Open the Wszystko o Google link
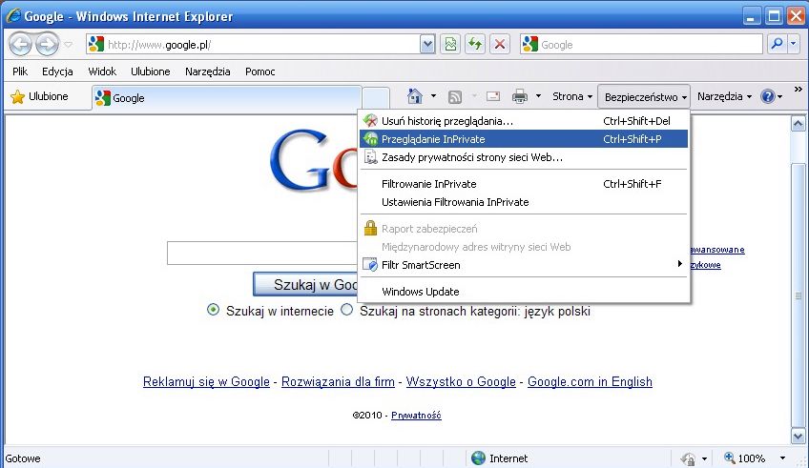Viewport: 809px width, 468px height. point(461,382)
